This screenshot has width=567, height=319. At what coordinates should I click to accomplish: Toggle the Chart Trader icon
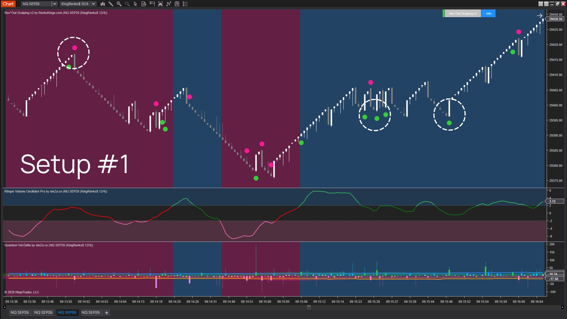coord(152,4)
